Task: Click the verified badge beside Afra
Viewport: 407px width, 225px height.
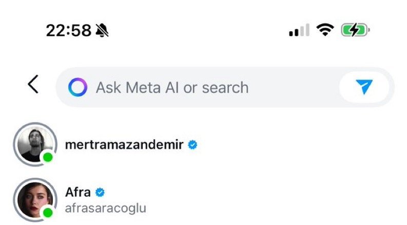Action: (x=101, y=193)
